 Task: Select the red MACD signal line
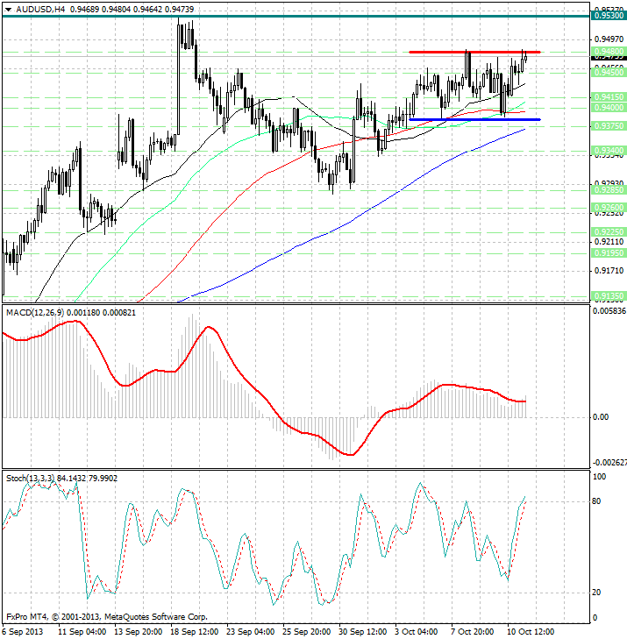coord(265,396)
